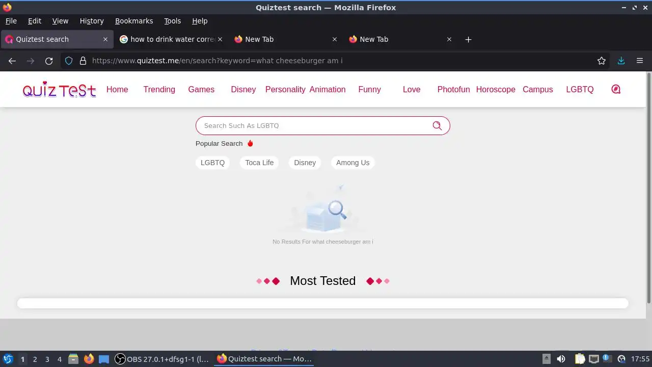Screen dimensions: 652x367
Task: Switch to workspace 3
Action: [47, 359]
